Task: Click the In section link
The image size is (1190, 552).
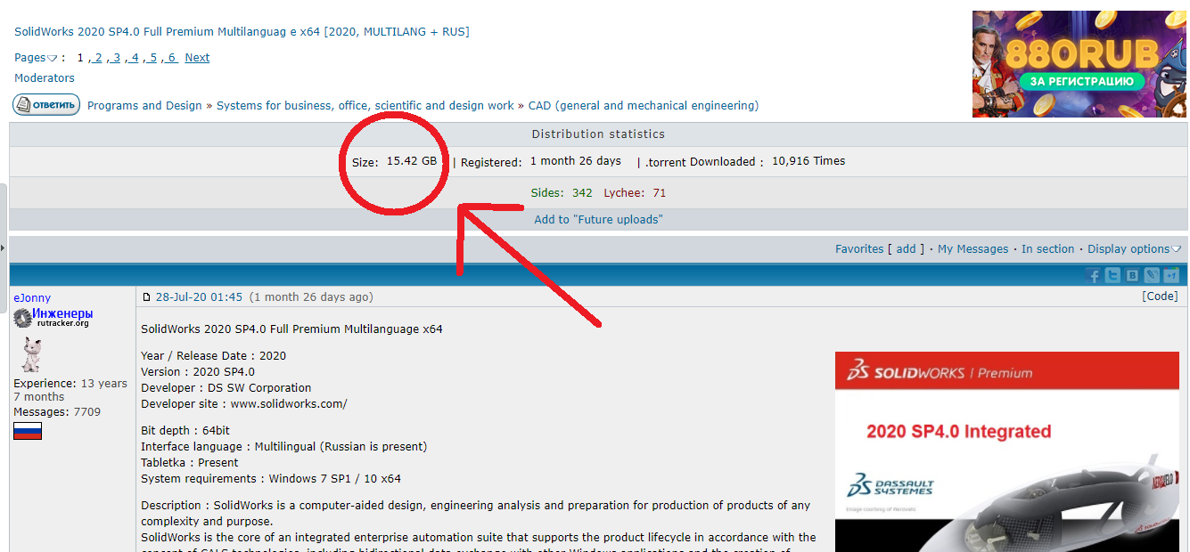Action: (x=1048, y=249)
